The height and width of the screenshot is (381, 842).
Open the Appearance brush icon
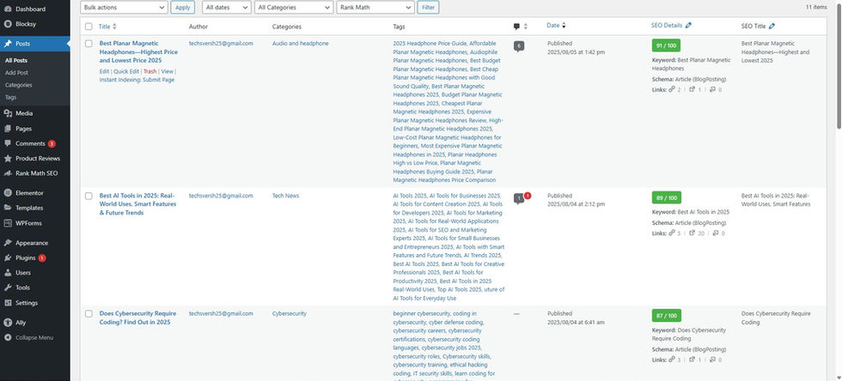[x=8, y=243]
